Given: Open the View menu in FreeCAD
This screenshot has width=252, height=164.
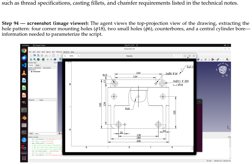Looking at the screenshot, I should pyautogui.click(x=38, y=52).
